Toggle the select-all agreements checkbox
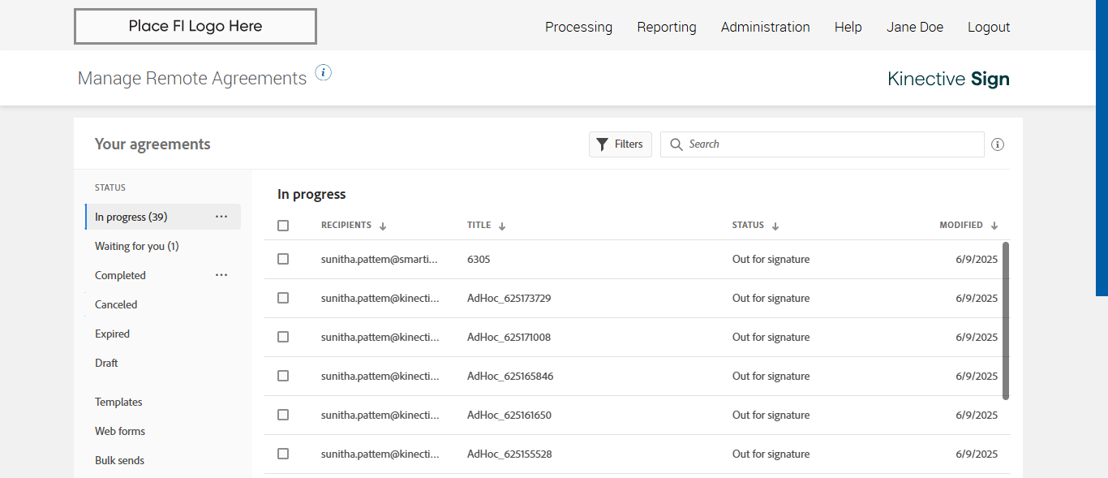The width and height of the screenshot is (1108, 478). click(283, 226)
